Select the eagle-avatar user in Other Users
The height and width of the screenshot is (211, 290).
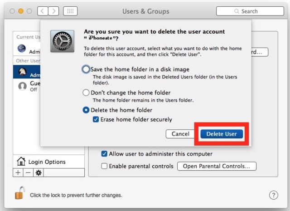tap(27, 72)
